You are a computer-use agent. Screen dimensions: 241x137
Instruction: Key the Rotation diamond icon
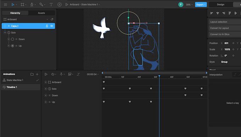[233, 56]
